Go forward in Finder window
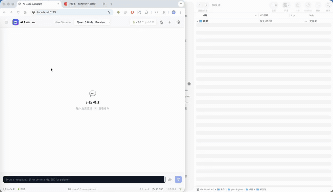Viewport: 333px width, 192px height. point(206,5)
